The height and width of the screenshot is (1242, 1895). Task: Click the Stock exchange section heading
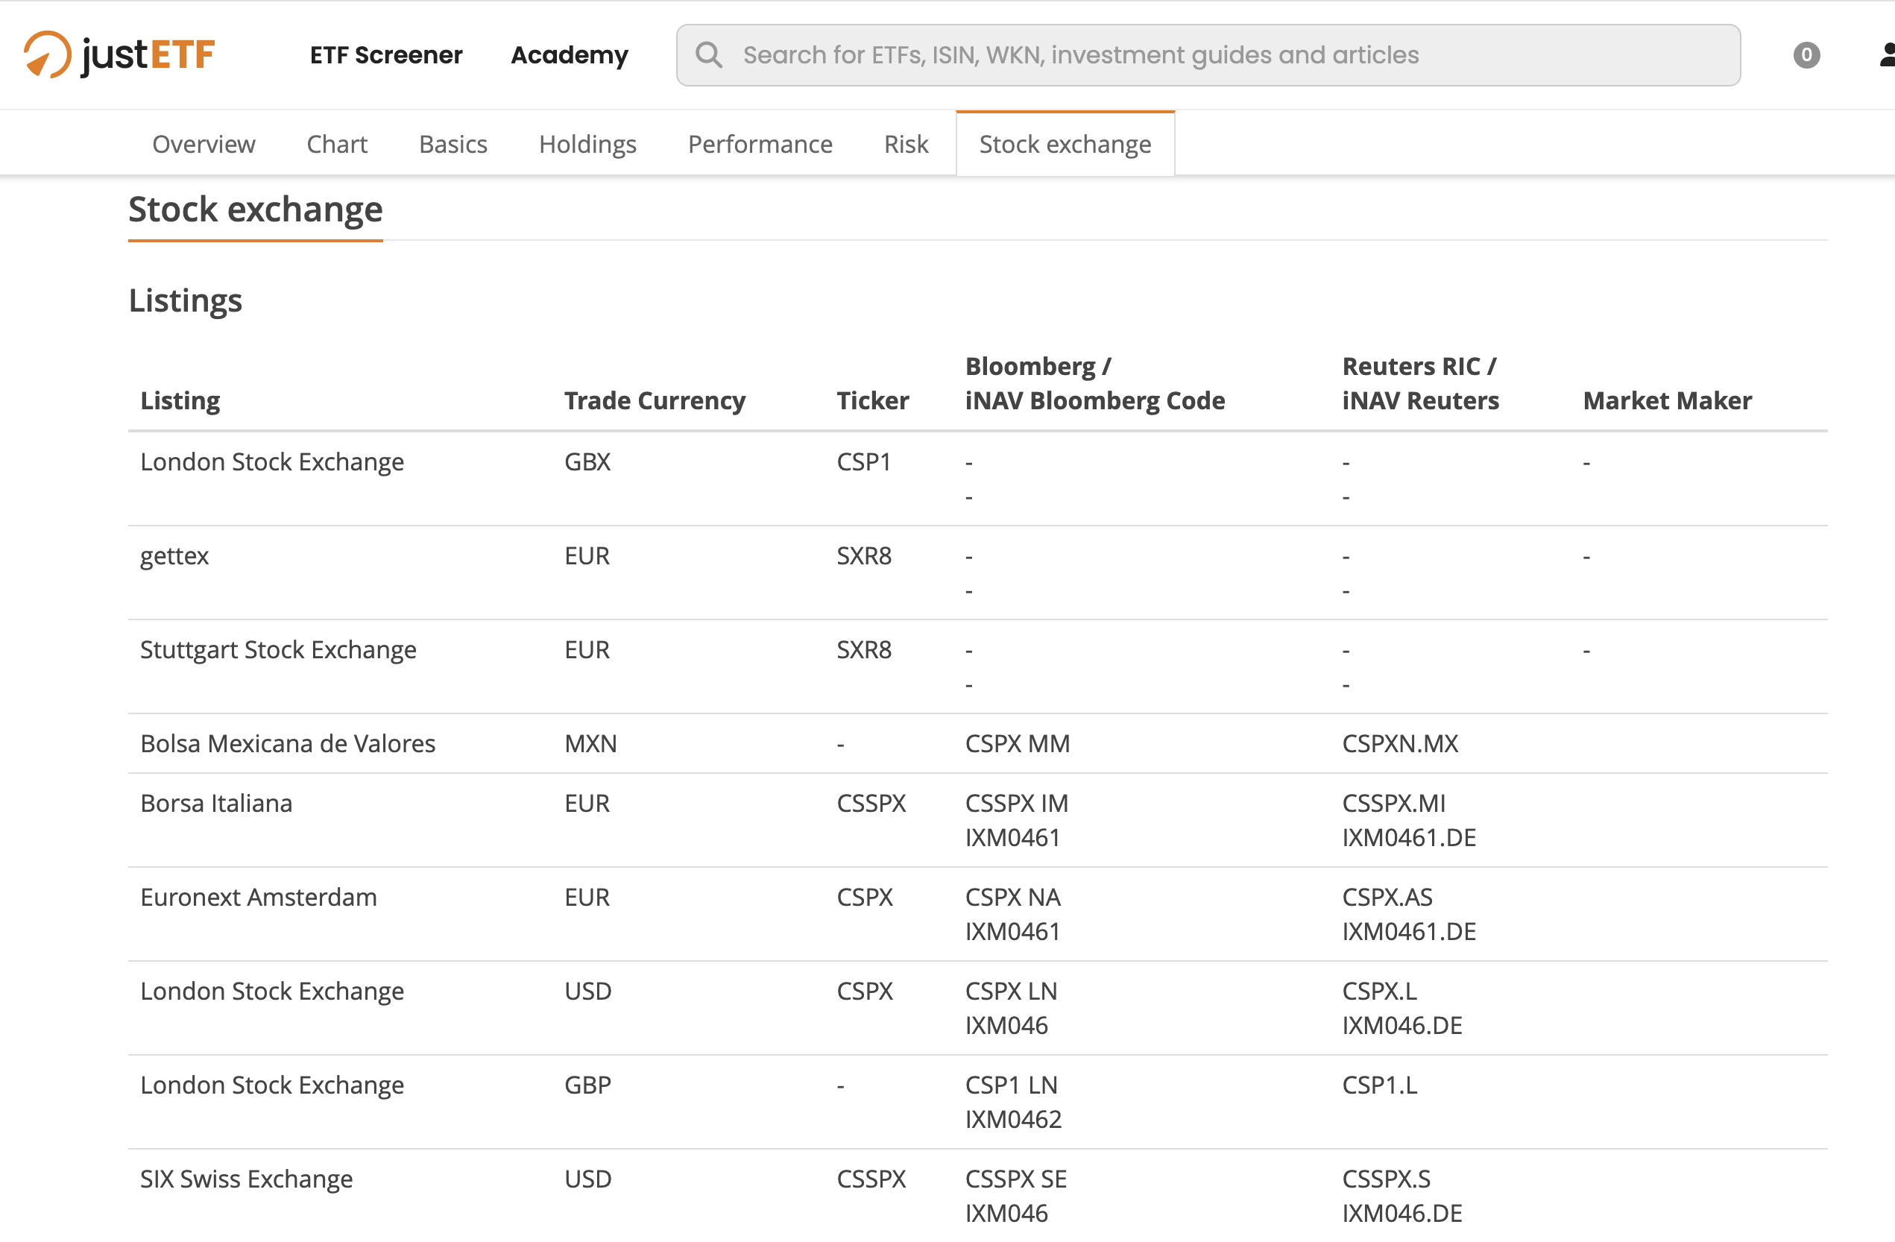(256, 209)
